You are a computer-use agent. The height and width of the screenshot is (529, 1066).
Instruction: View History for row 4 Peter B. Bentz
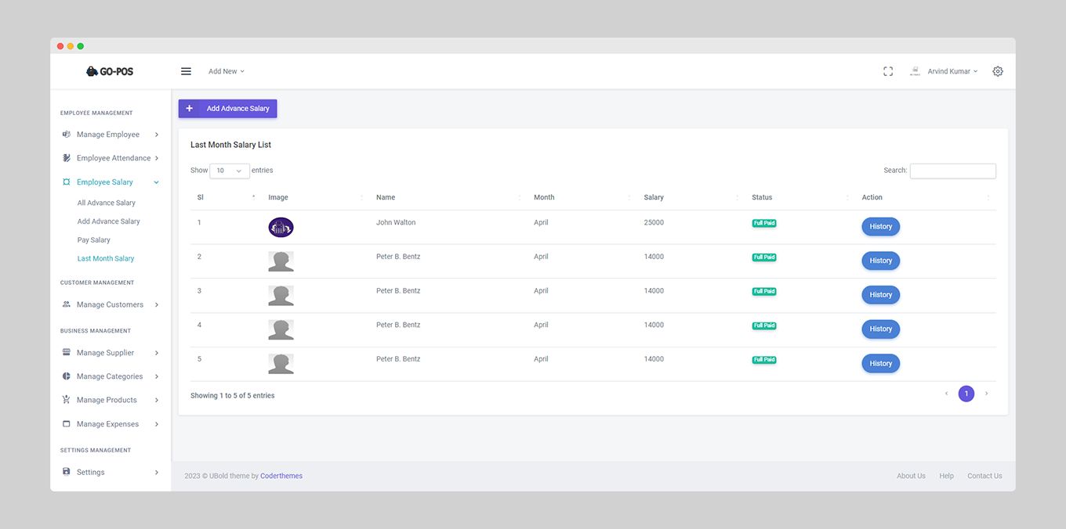[x=881, y=329]
